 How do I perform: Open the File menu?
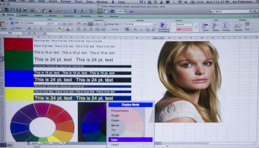point(22,1)
